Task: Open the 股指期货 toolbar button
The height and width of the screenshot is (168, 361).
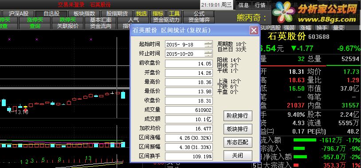Action: [117, 14]
